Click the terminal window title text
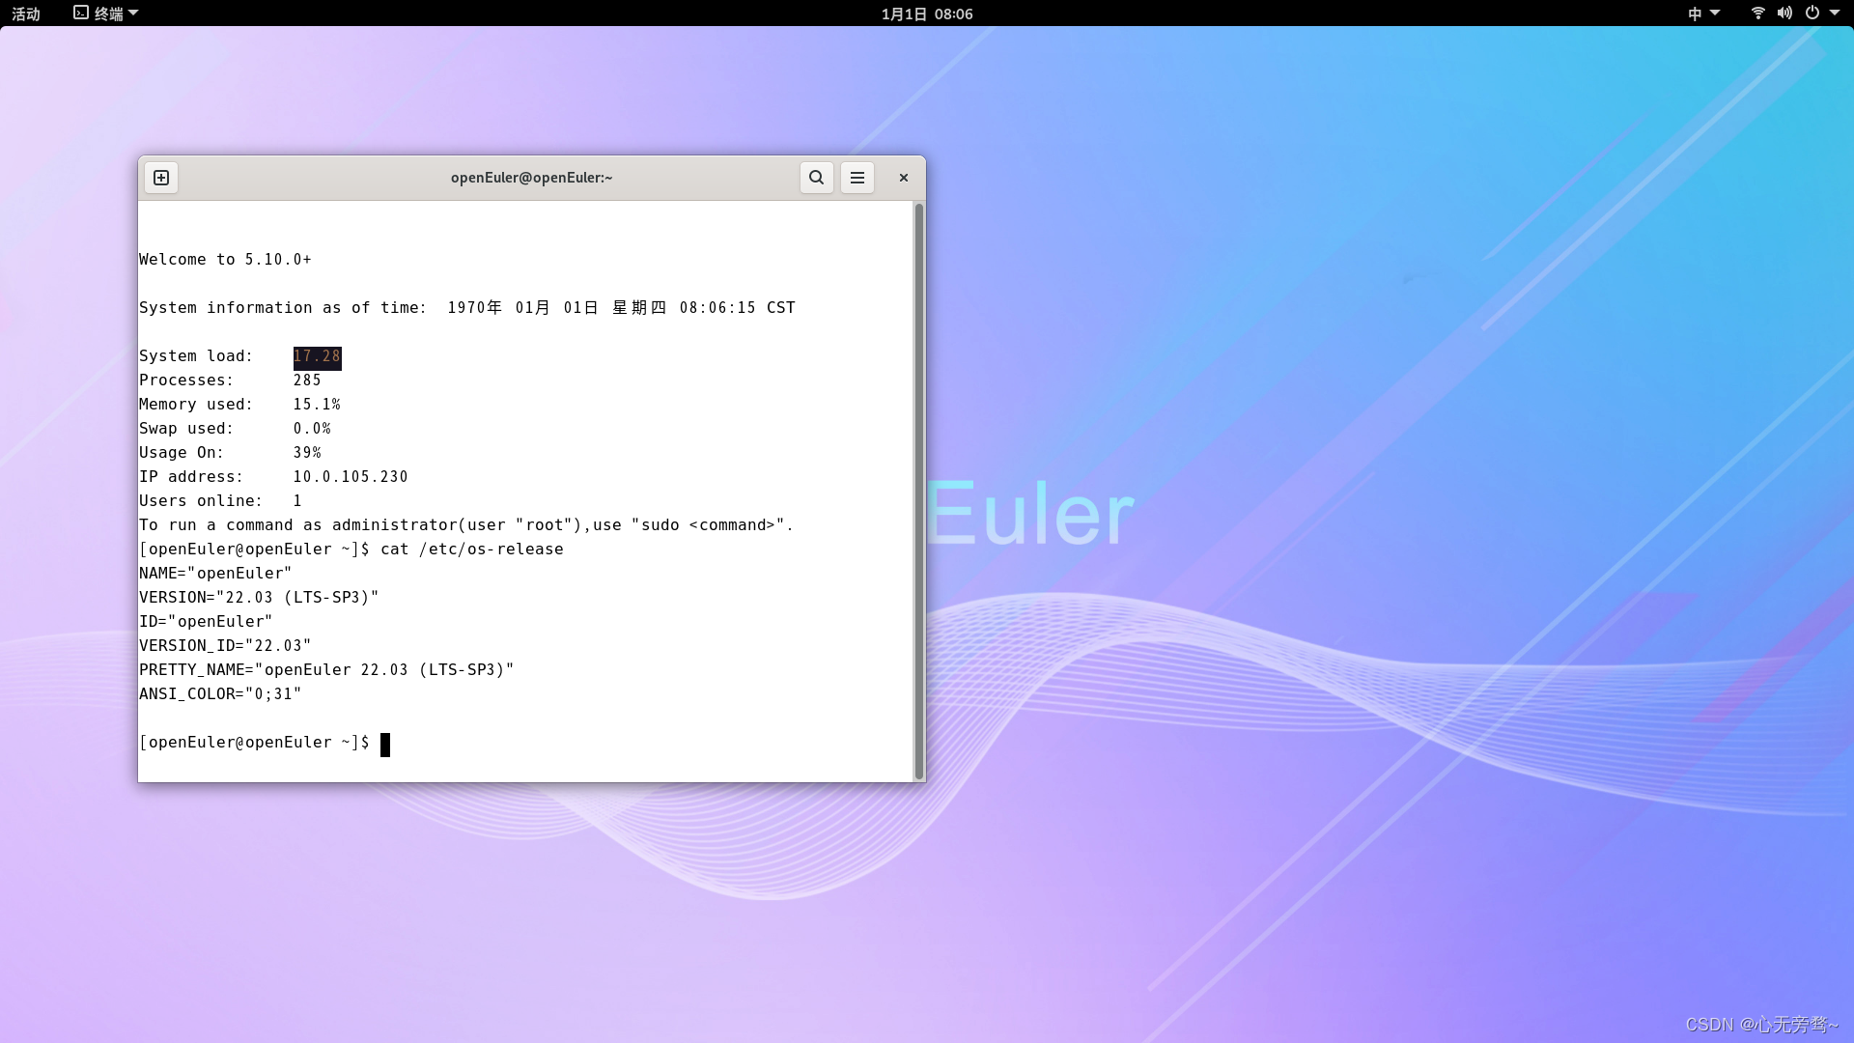This screenshot has width=1854, height=1043. coord(531,178)
